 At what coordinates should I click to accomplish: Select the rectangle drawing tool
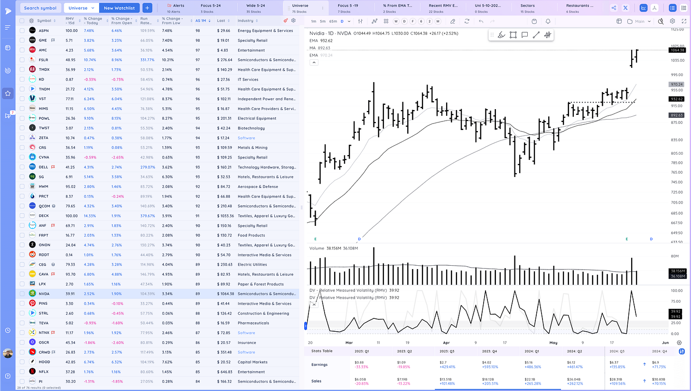click(x=513, y=35)
